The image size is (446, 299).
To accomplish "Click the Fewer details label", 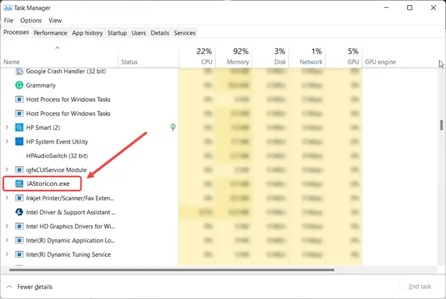I will point(34,287).
